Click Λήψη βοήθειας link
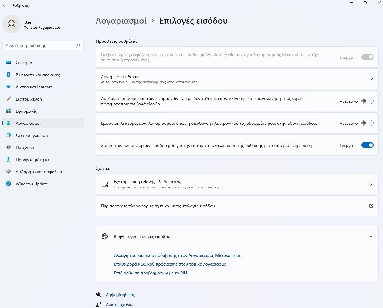 point(120,294)
